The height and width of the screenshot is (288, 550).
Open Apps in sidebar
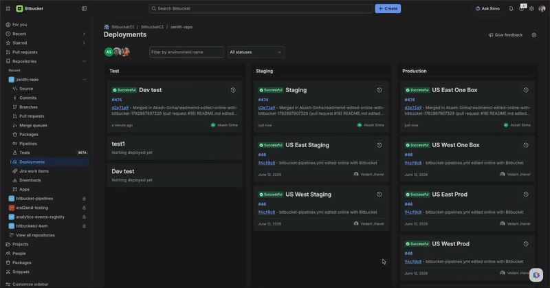click(24, 190)
